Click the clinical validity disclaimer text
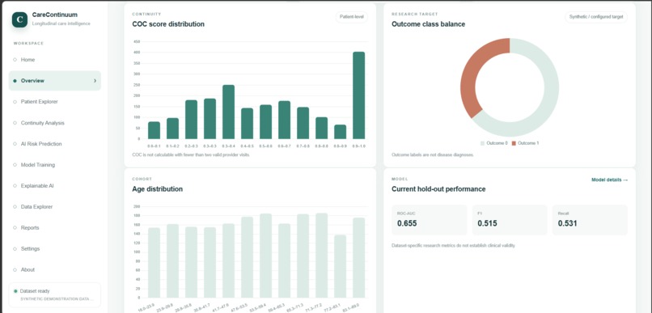The height and width of the screenshot is (313, 652). 453,246
